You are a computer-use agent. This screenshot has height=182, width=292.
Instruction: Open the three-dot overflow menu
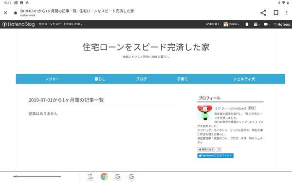287,13
